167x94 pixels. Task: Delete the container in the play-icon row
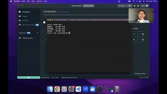click(143, 34)
